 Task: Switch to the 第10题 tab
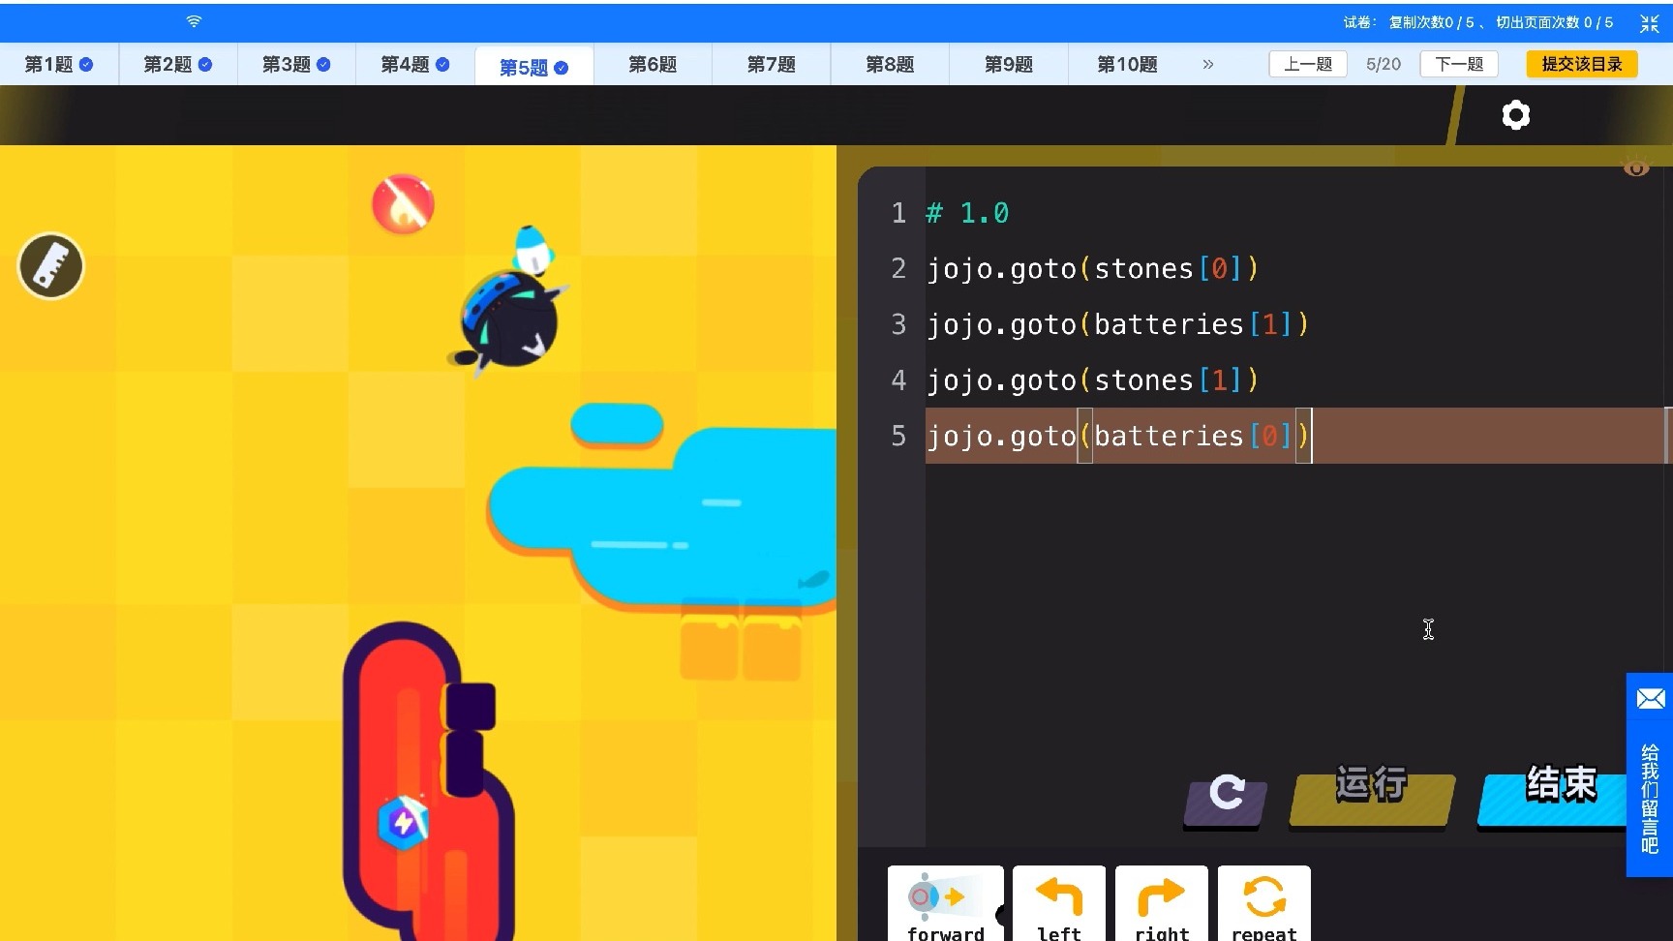(1125, 64)
